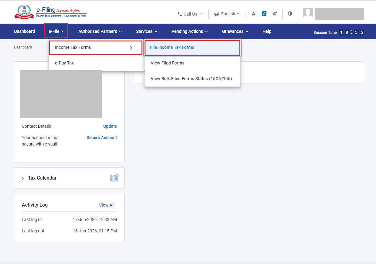Open the Services dropdown menu

(x=147, y=31)
